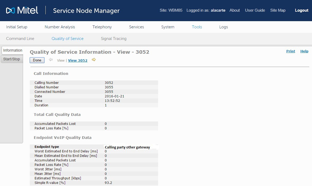Select the Signal Tracing submenu

coord(114,39)
